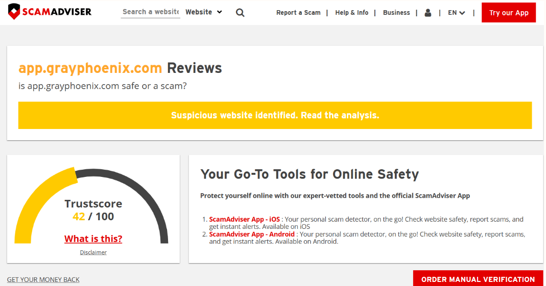The height and width of the screenshot is (286, 546).
Task: Click the magnifying glass search icon
Action: 240,13
